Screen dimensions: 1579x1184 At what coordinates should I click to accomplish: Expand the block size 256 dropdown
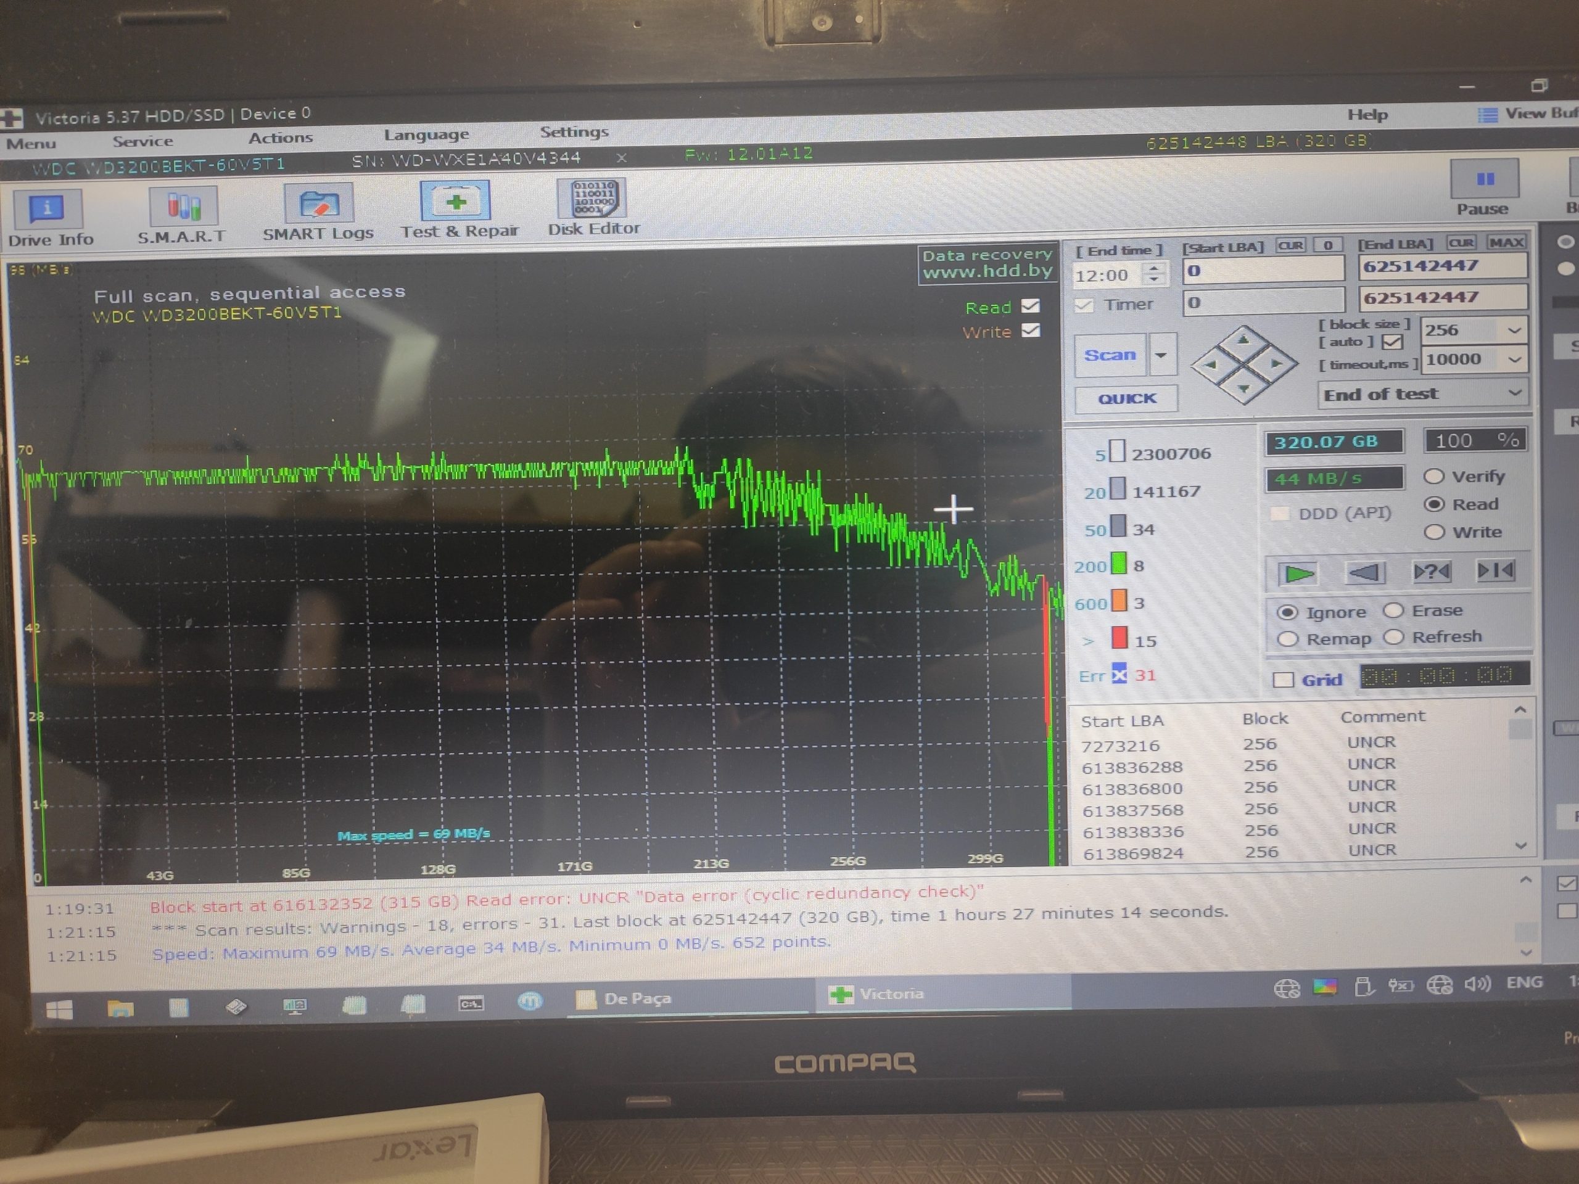(1514, 331)
